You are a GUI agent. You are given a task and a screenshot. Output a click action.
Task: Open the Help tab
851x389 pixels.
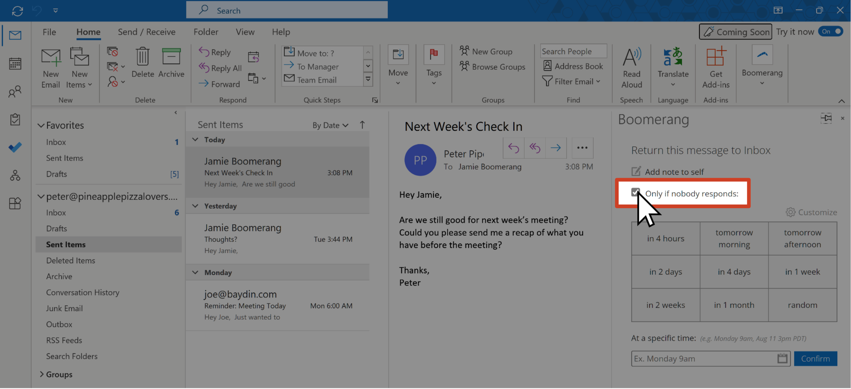click(x=281, y=32)
